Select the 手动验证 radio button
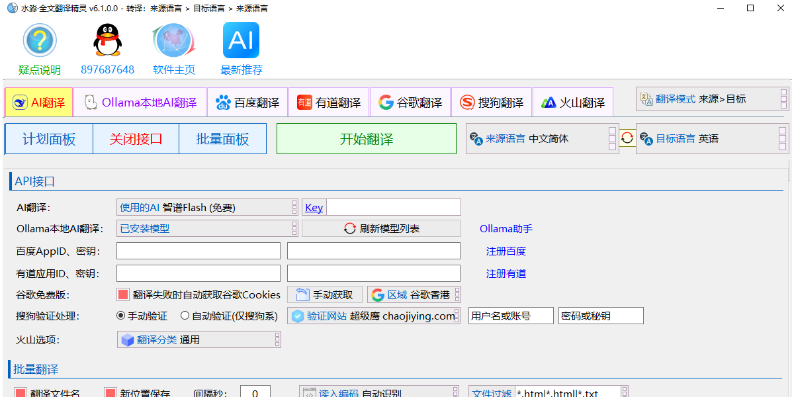Screen dimensions: 794x397 (x=121, y=316)
